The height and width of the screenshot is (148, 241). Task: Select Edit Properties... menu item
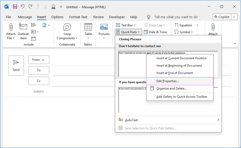pyautogui.click(x=180, y=81)
